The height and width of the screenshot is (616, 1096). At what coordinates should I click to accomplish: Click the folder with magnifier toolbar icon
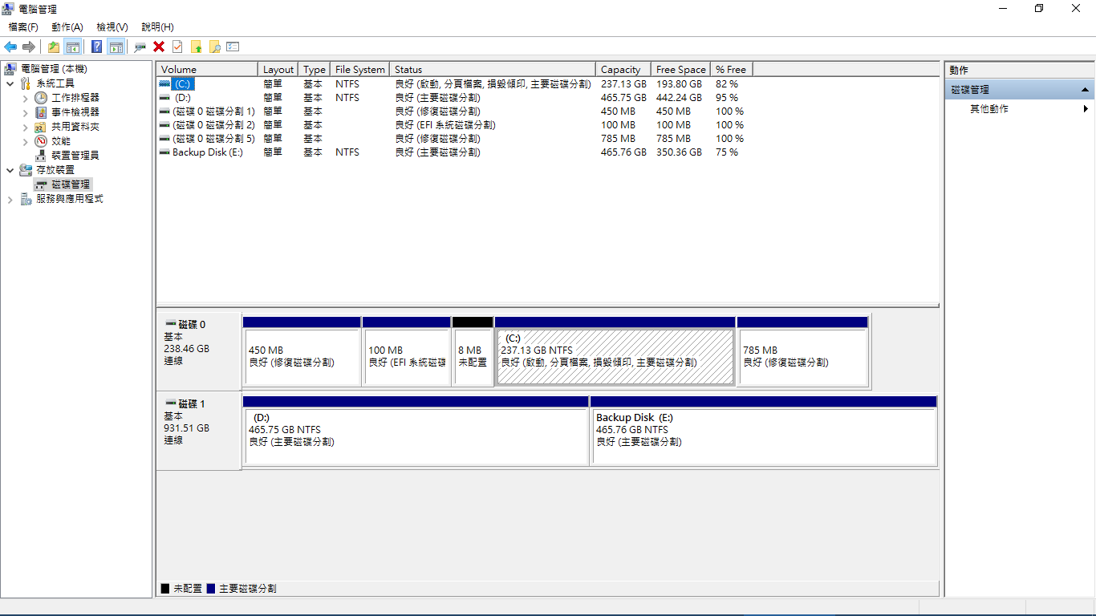[214, 47]
